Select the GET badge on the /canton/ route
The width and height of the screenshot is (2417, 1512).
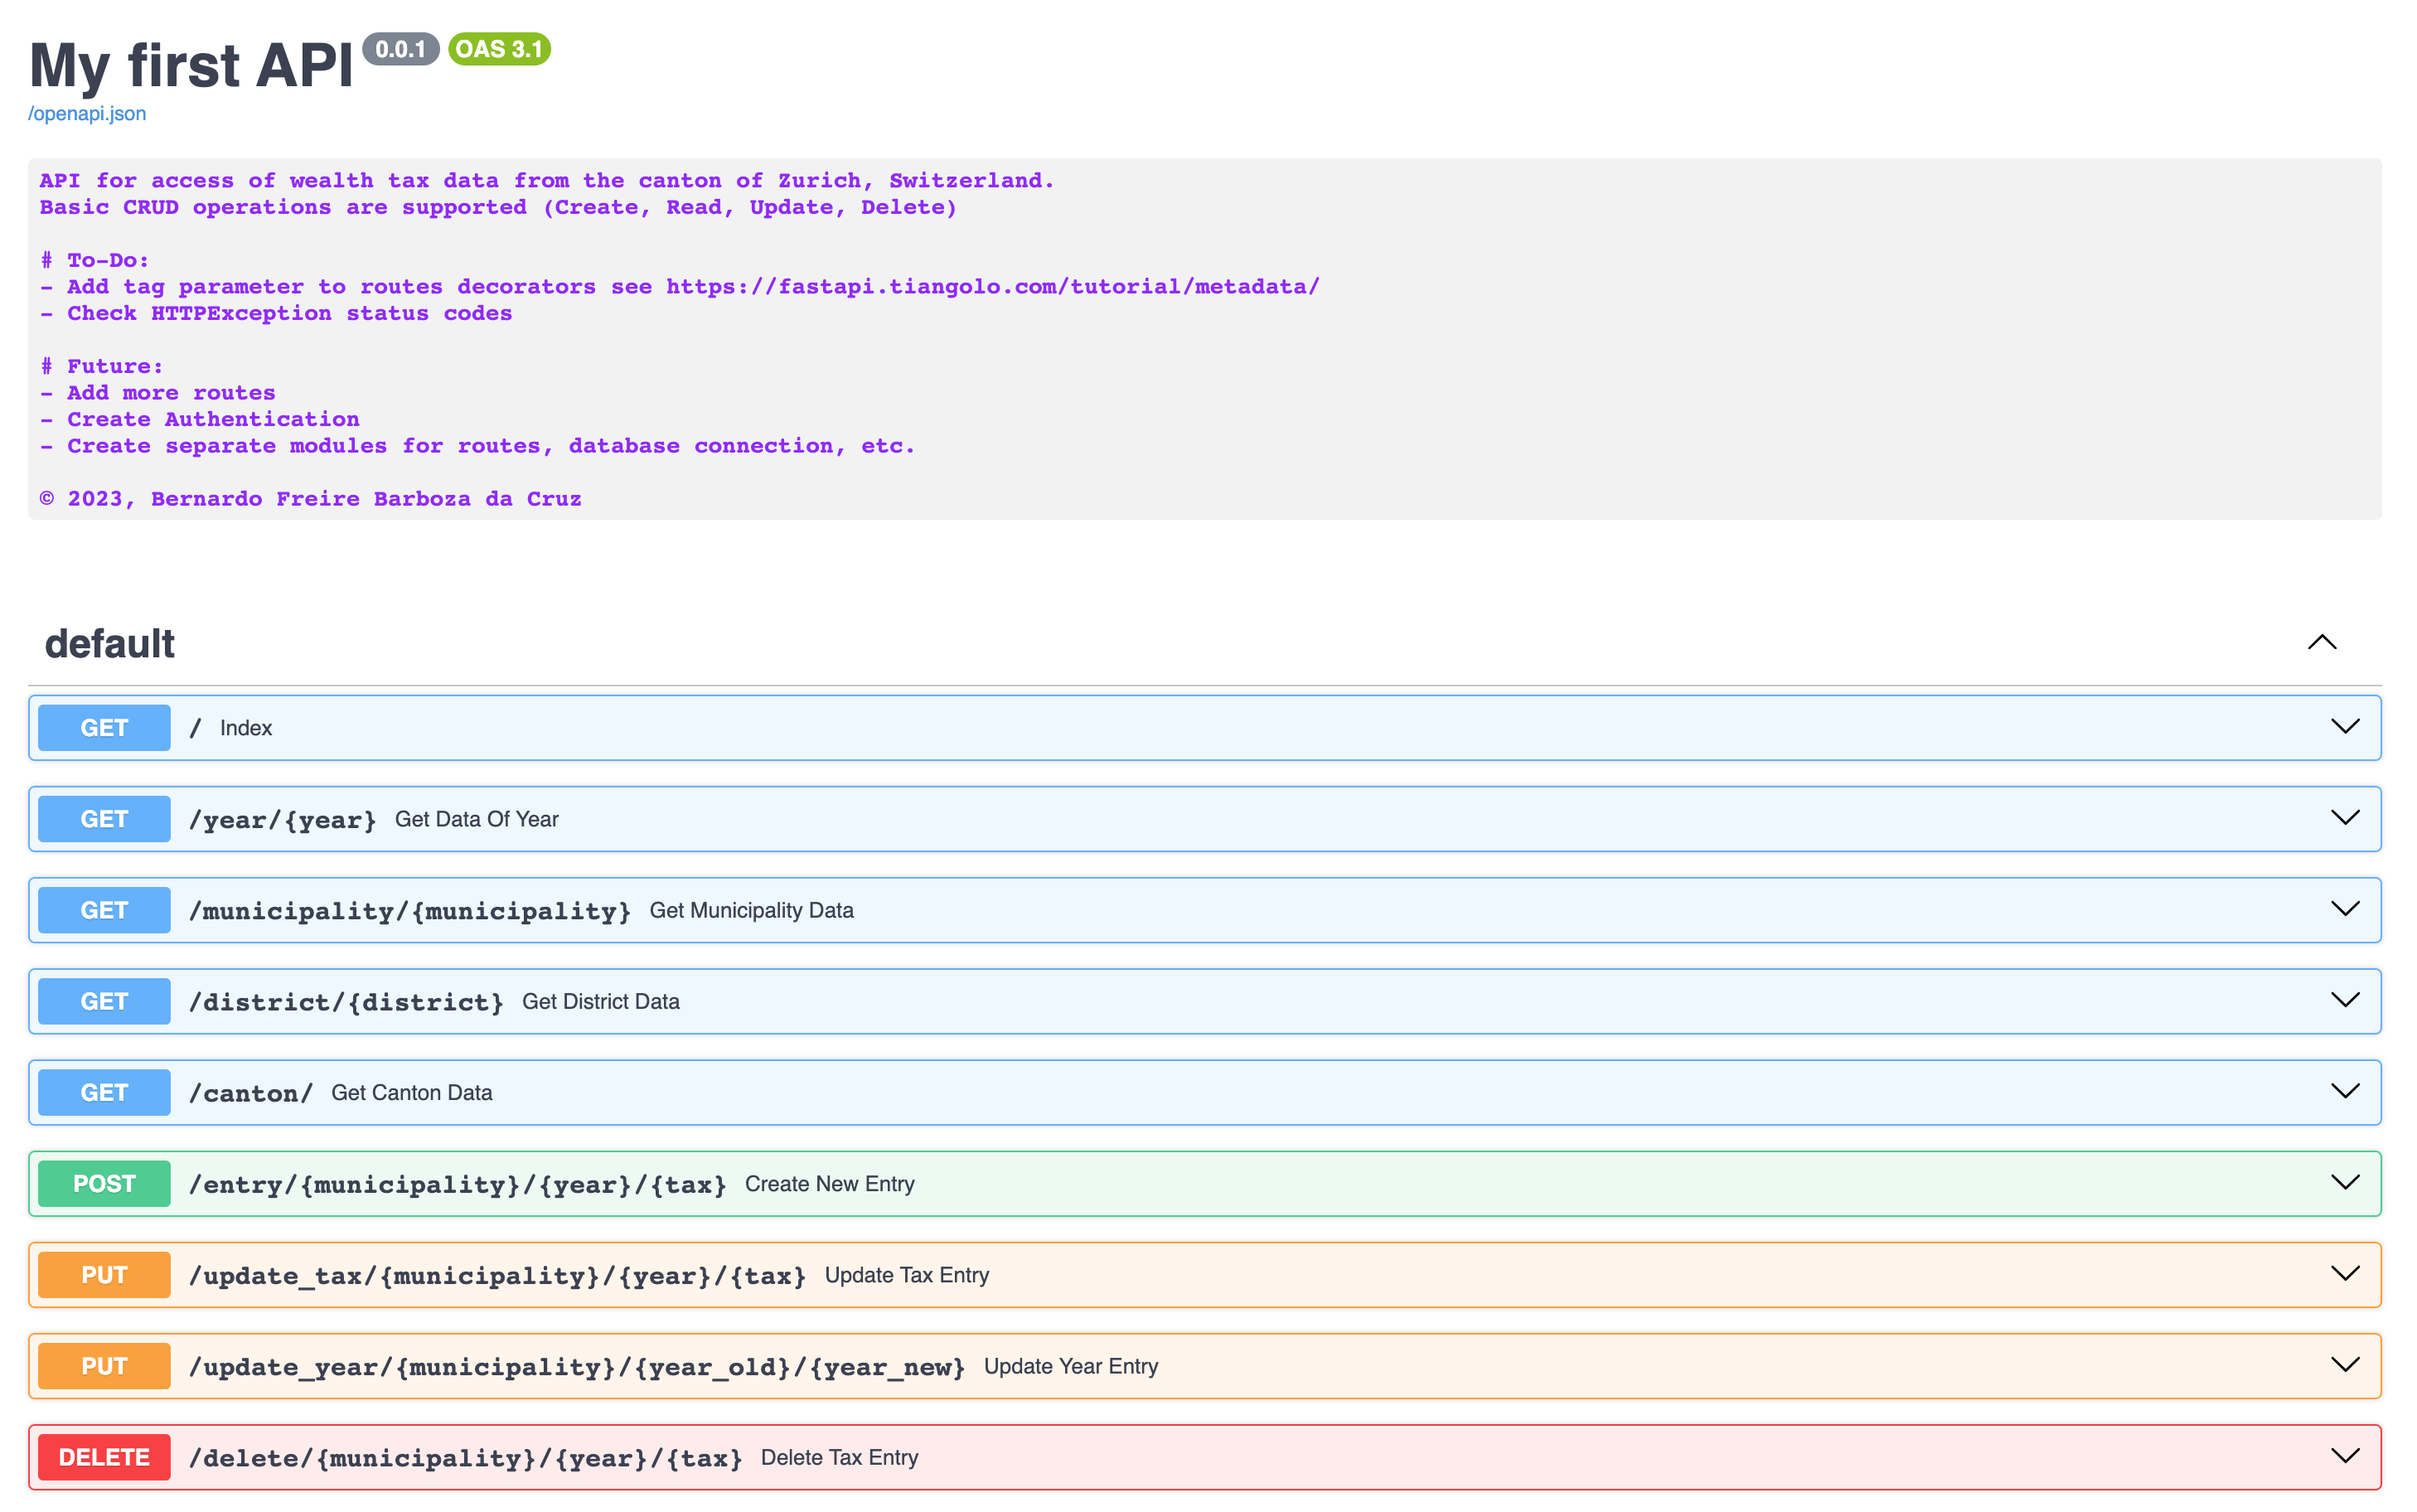point(103,1092)
